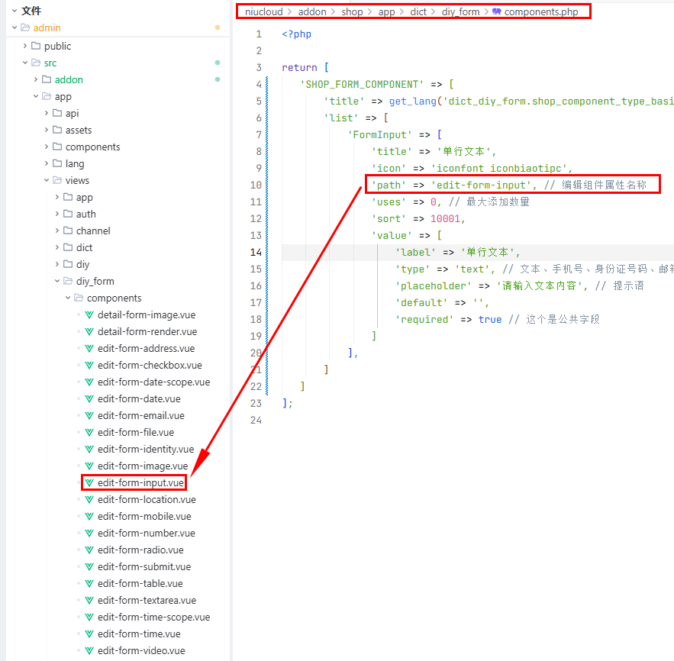
Task: Click the niucloud breadcrumb segment
Action: point(263,12)
